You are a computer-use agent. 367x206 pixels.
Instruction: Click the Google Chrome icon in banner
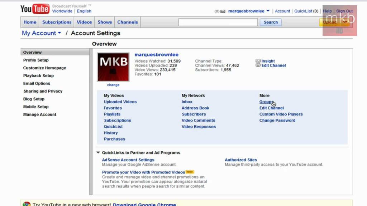point(27,204)
